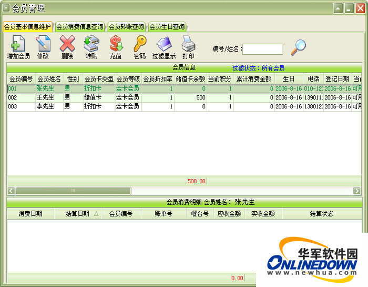The width and height of the screenshot is (368, 287).
Task: Click the 登记日期 column header
Action: coord(338,79)
